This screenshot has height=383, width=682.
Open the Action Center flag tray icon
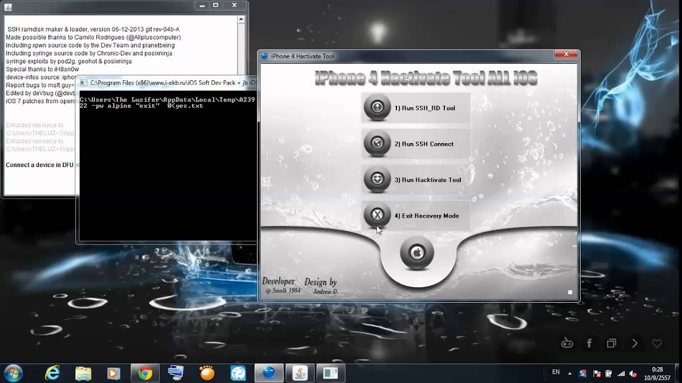pos(597,373)
